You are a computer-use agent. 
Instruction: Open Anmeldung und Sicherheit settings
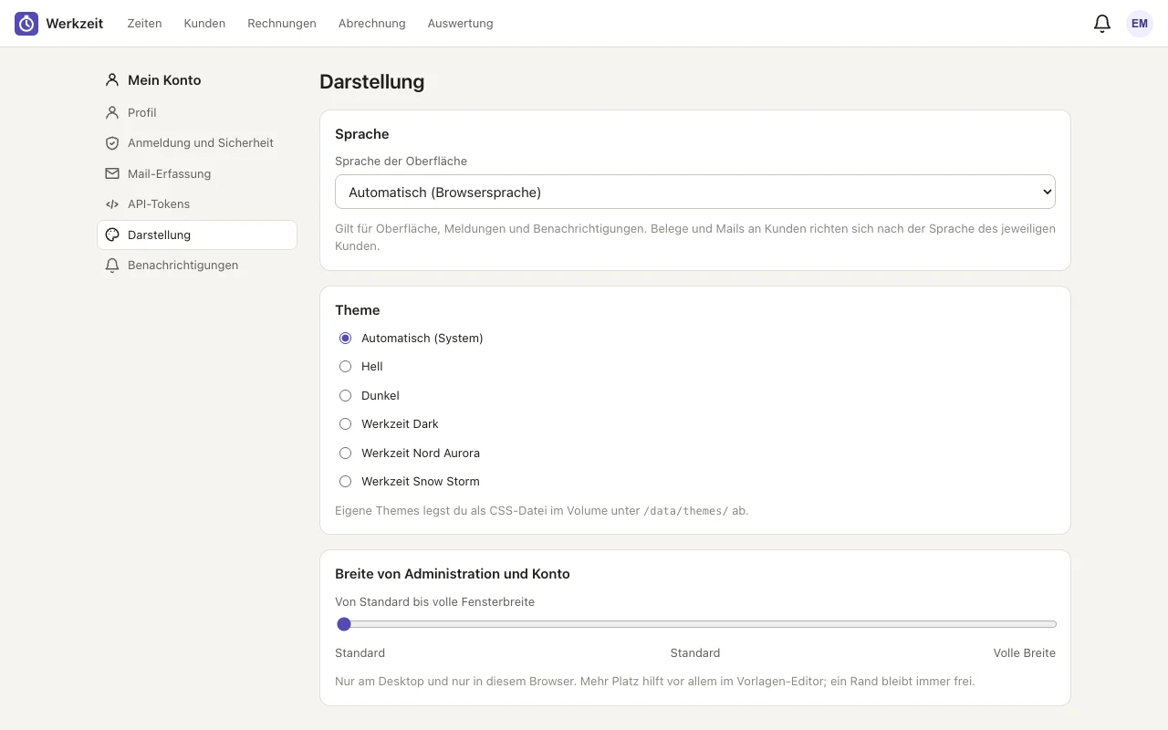pos(197,143)
